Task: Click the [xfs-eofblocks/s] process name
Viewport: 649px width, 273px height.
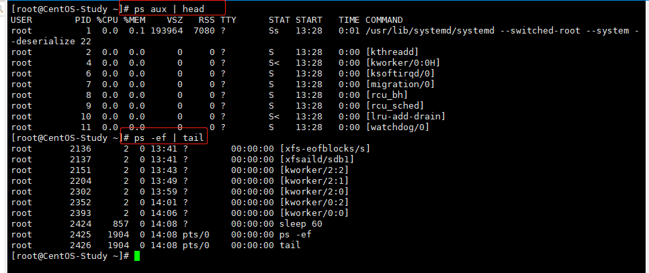Action: click(325, 148)
